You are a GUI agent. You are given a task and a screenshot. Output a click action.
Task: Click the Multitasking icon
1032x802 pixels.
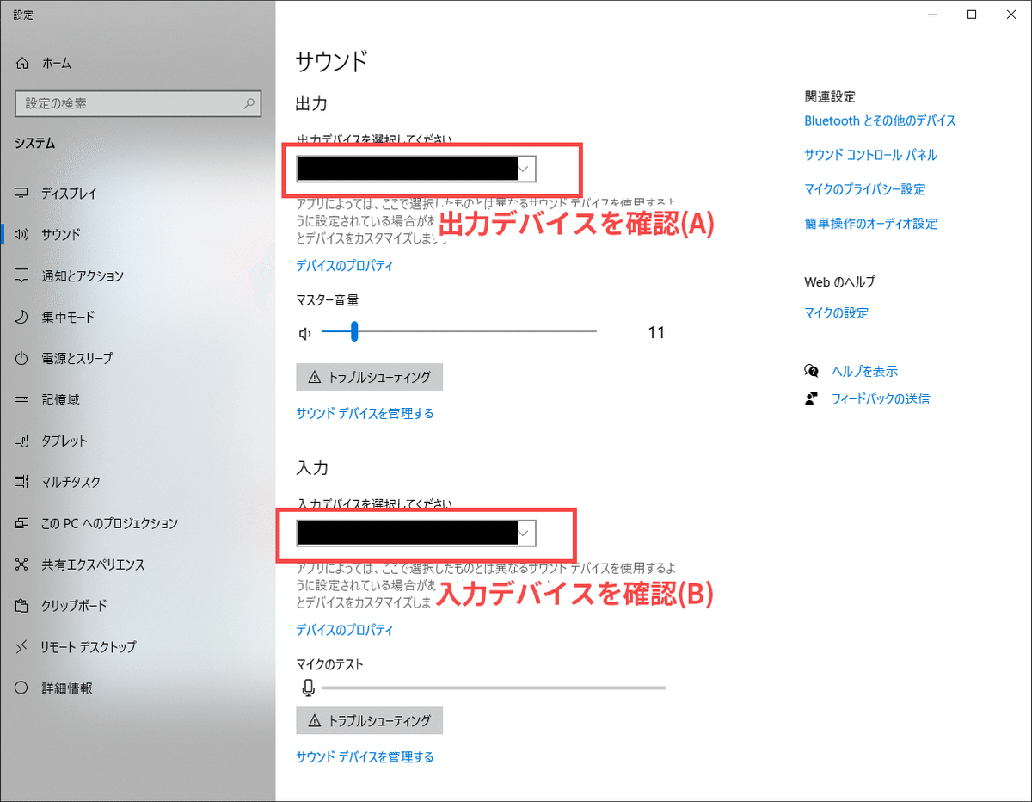point(22,482)
